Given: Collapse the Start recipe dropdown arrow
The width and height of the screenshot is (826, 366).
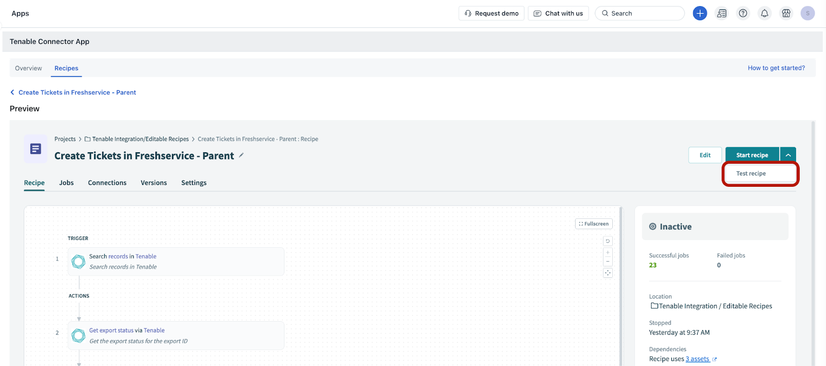Looking at the screenshot, I should (x=788, y=155).
